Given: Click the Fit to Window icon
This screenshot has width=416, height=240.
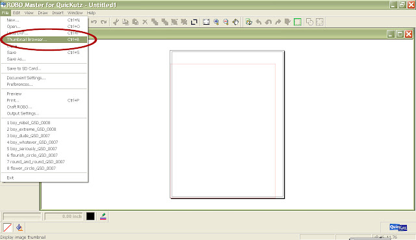Looking at the screenshot, I should point(206,22).
